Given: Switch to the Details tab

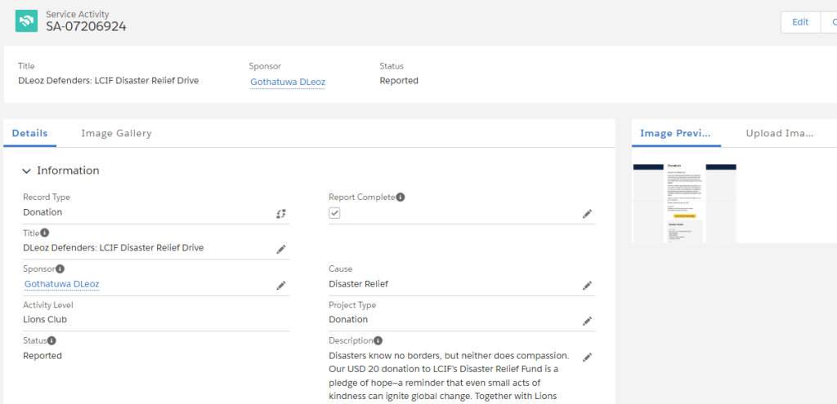Looking at the screenshot, I should pos(30,133).
